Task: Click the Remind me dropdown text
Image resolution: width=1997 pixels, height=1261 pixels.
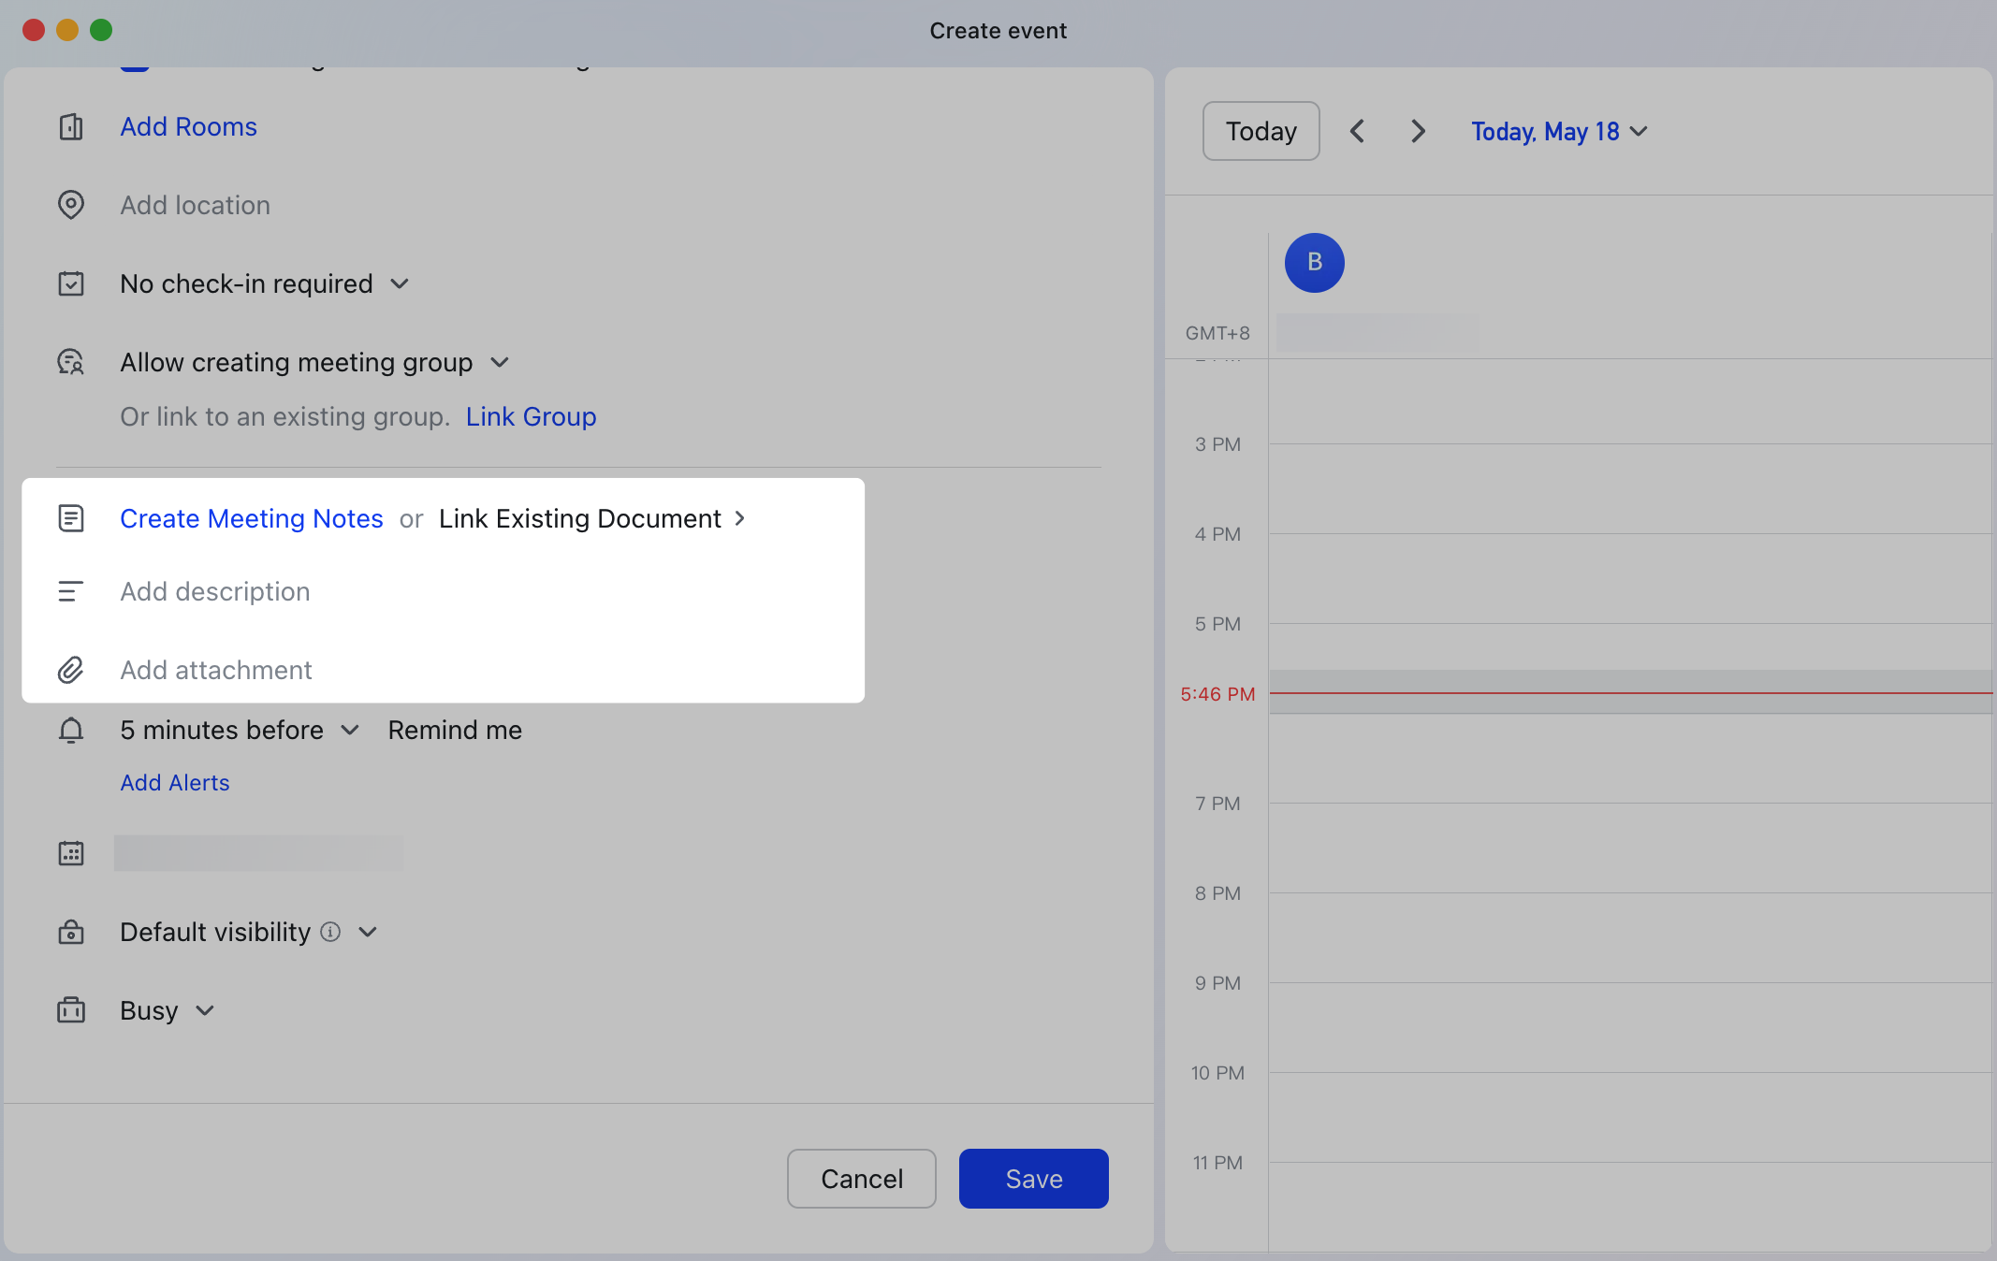Action: click(455, 730)
